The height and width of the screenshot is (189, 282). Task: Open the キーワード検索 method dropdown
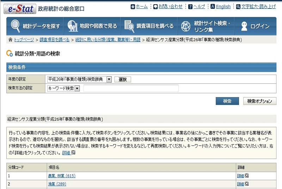pyautogui.click(x=63, y=88)
